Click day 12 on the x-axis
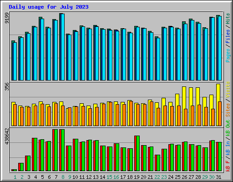The width and height of the screenshot is (233, 182). pyautogui.click(x=89, y=177)
